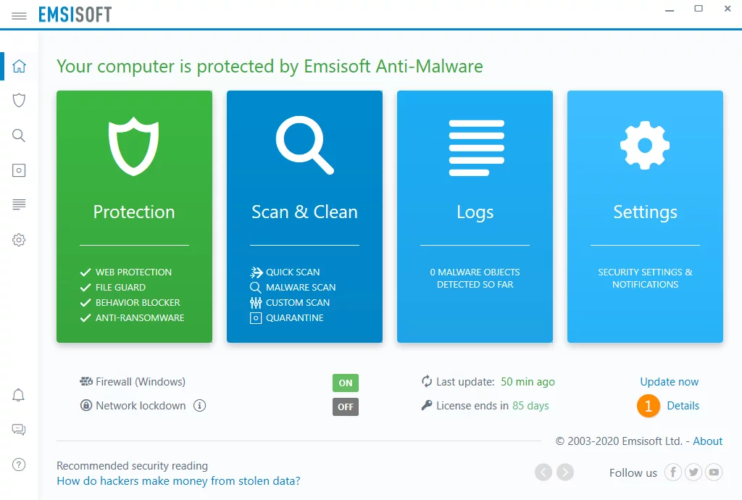Open the large Logs tile

click(x=475, y=217)
